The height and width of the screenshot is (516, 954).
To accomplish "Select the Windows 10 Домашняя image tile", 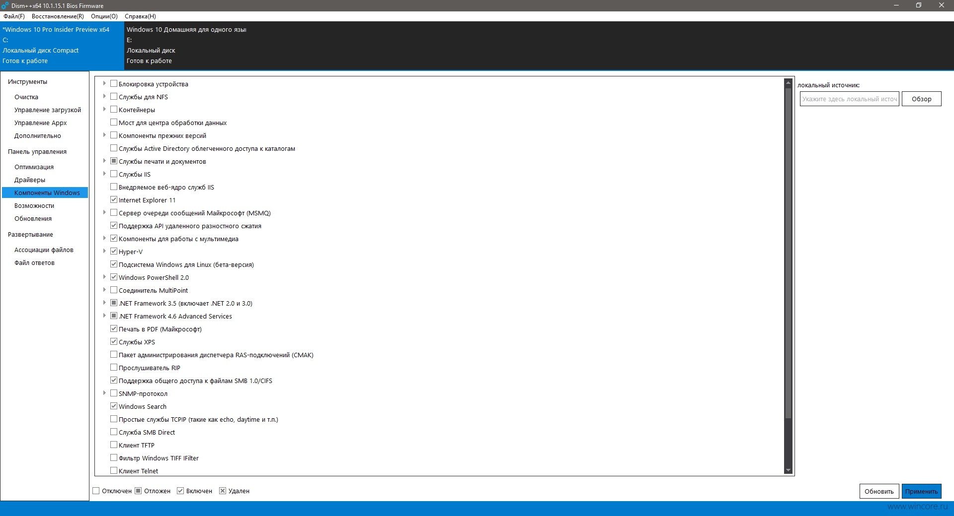I will [186, 45].
